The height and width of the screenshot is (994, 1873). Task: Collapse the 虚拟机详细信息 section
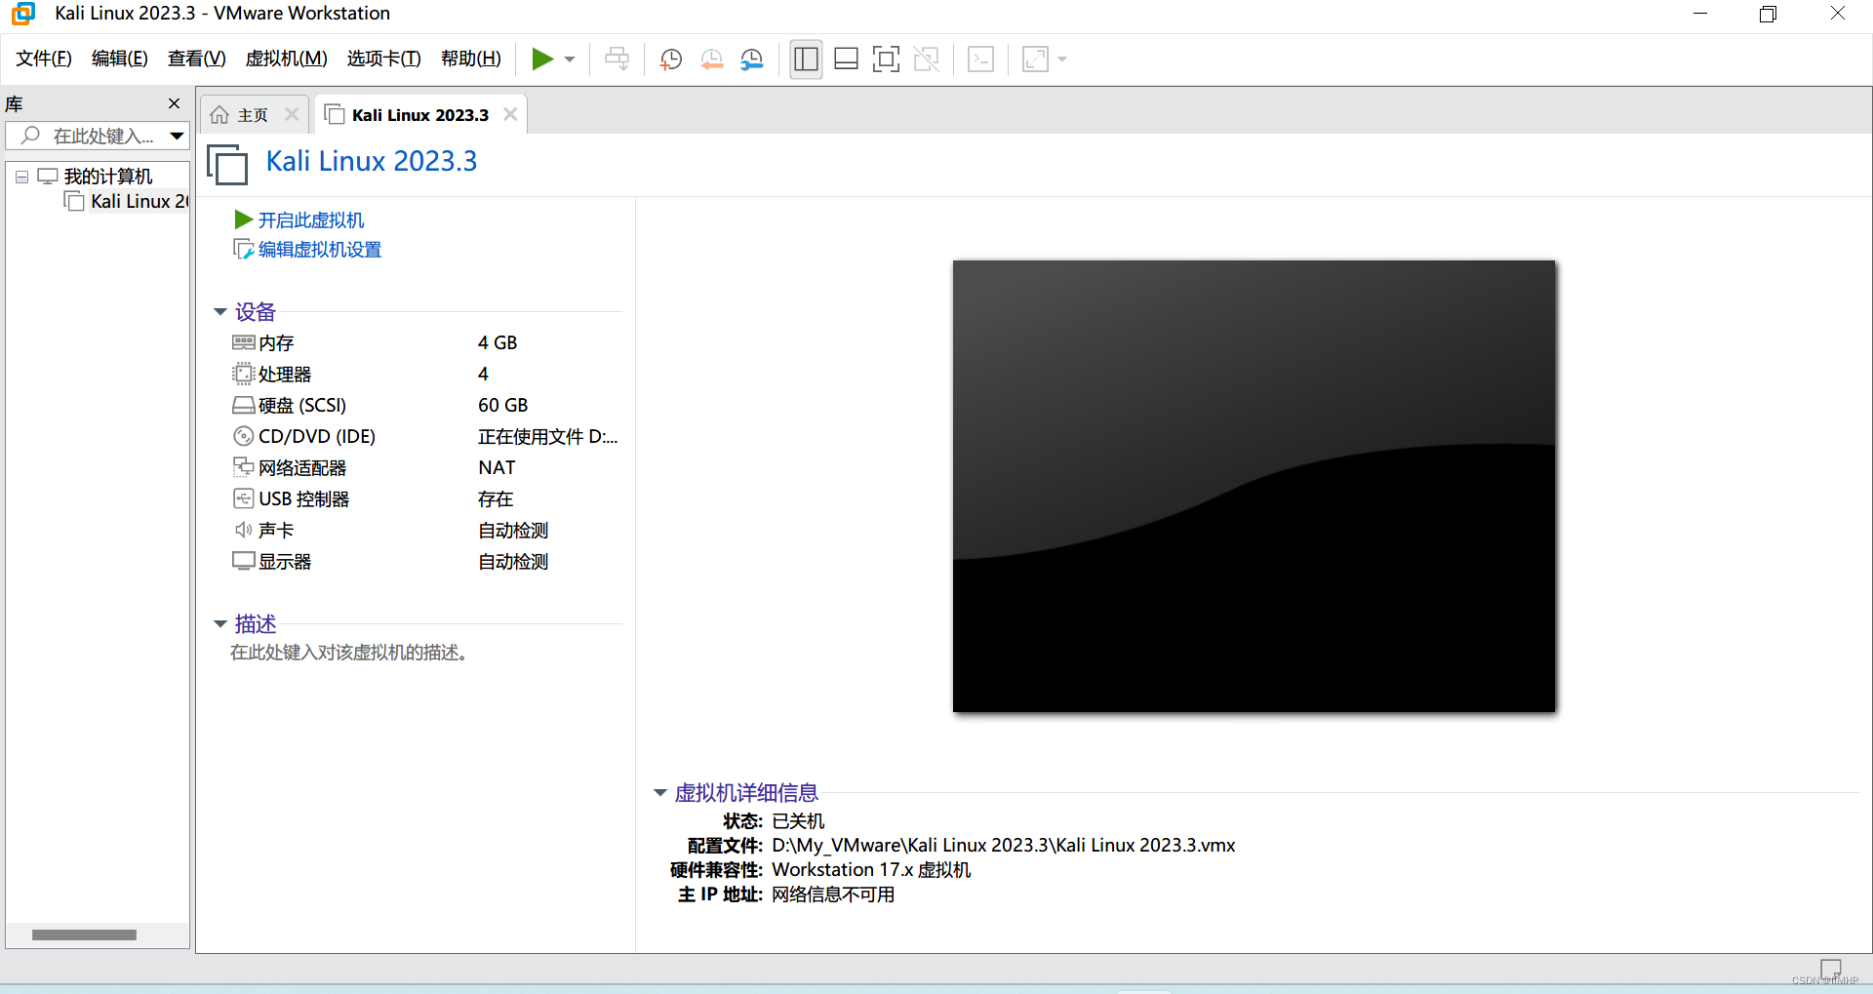pos(660,793)
